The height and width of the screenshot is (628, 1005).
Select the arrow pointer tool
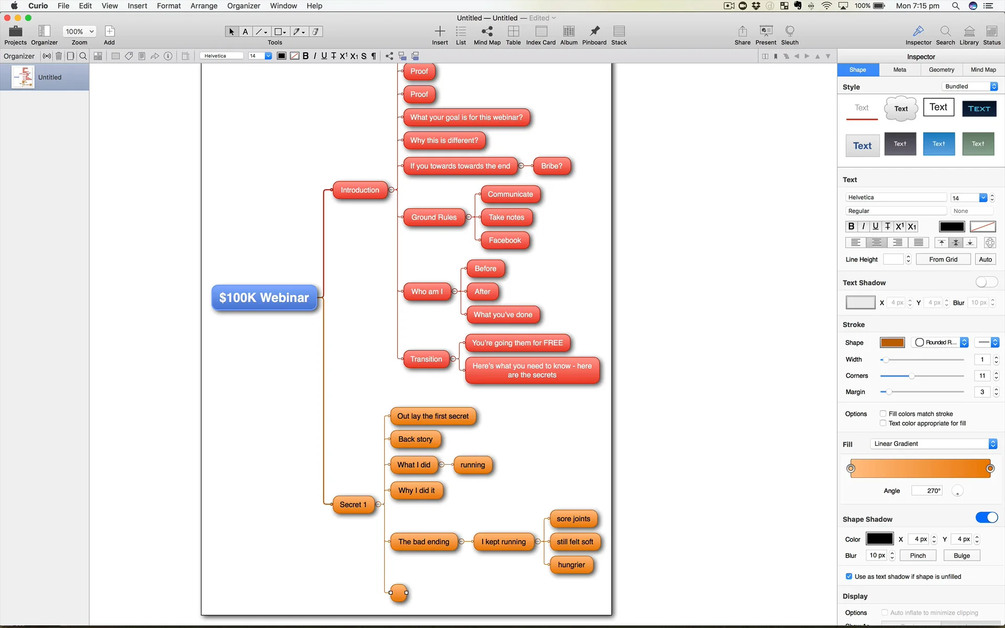point(231,32)
